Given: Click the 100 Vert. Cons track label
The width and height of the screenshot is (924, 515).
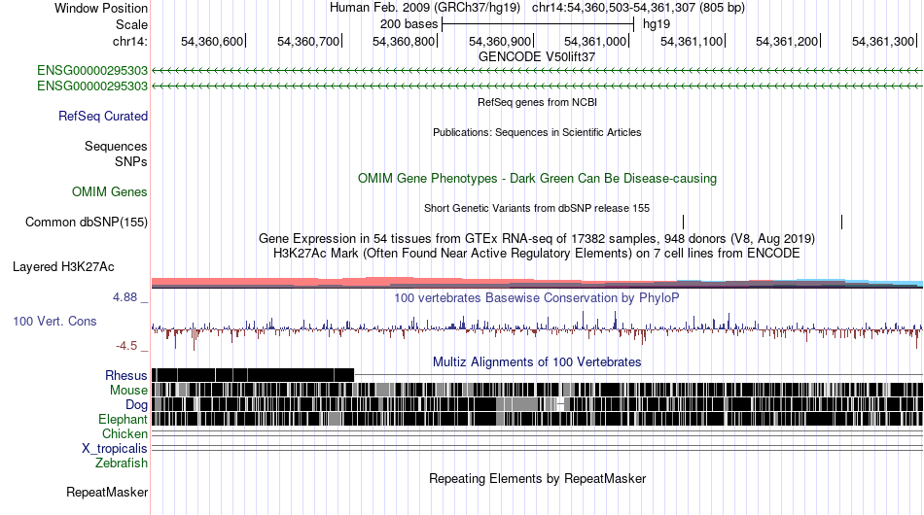Looking at the screenshot, I should 54,322.
